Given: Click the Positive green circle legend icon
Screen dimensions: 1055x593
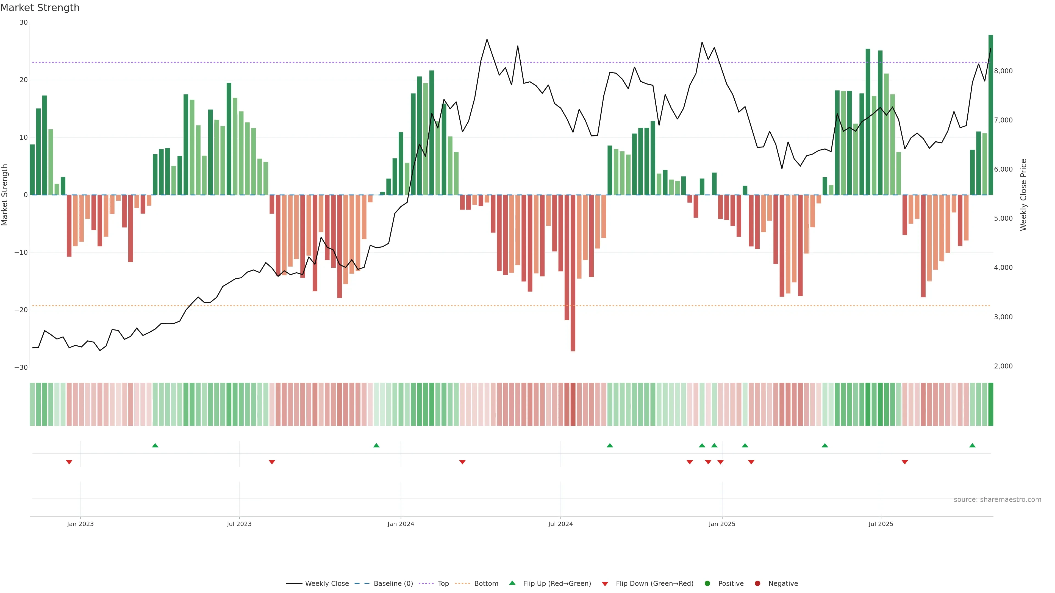Looking at the screenshot, I should coord(707,583).
